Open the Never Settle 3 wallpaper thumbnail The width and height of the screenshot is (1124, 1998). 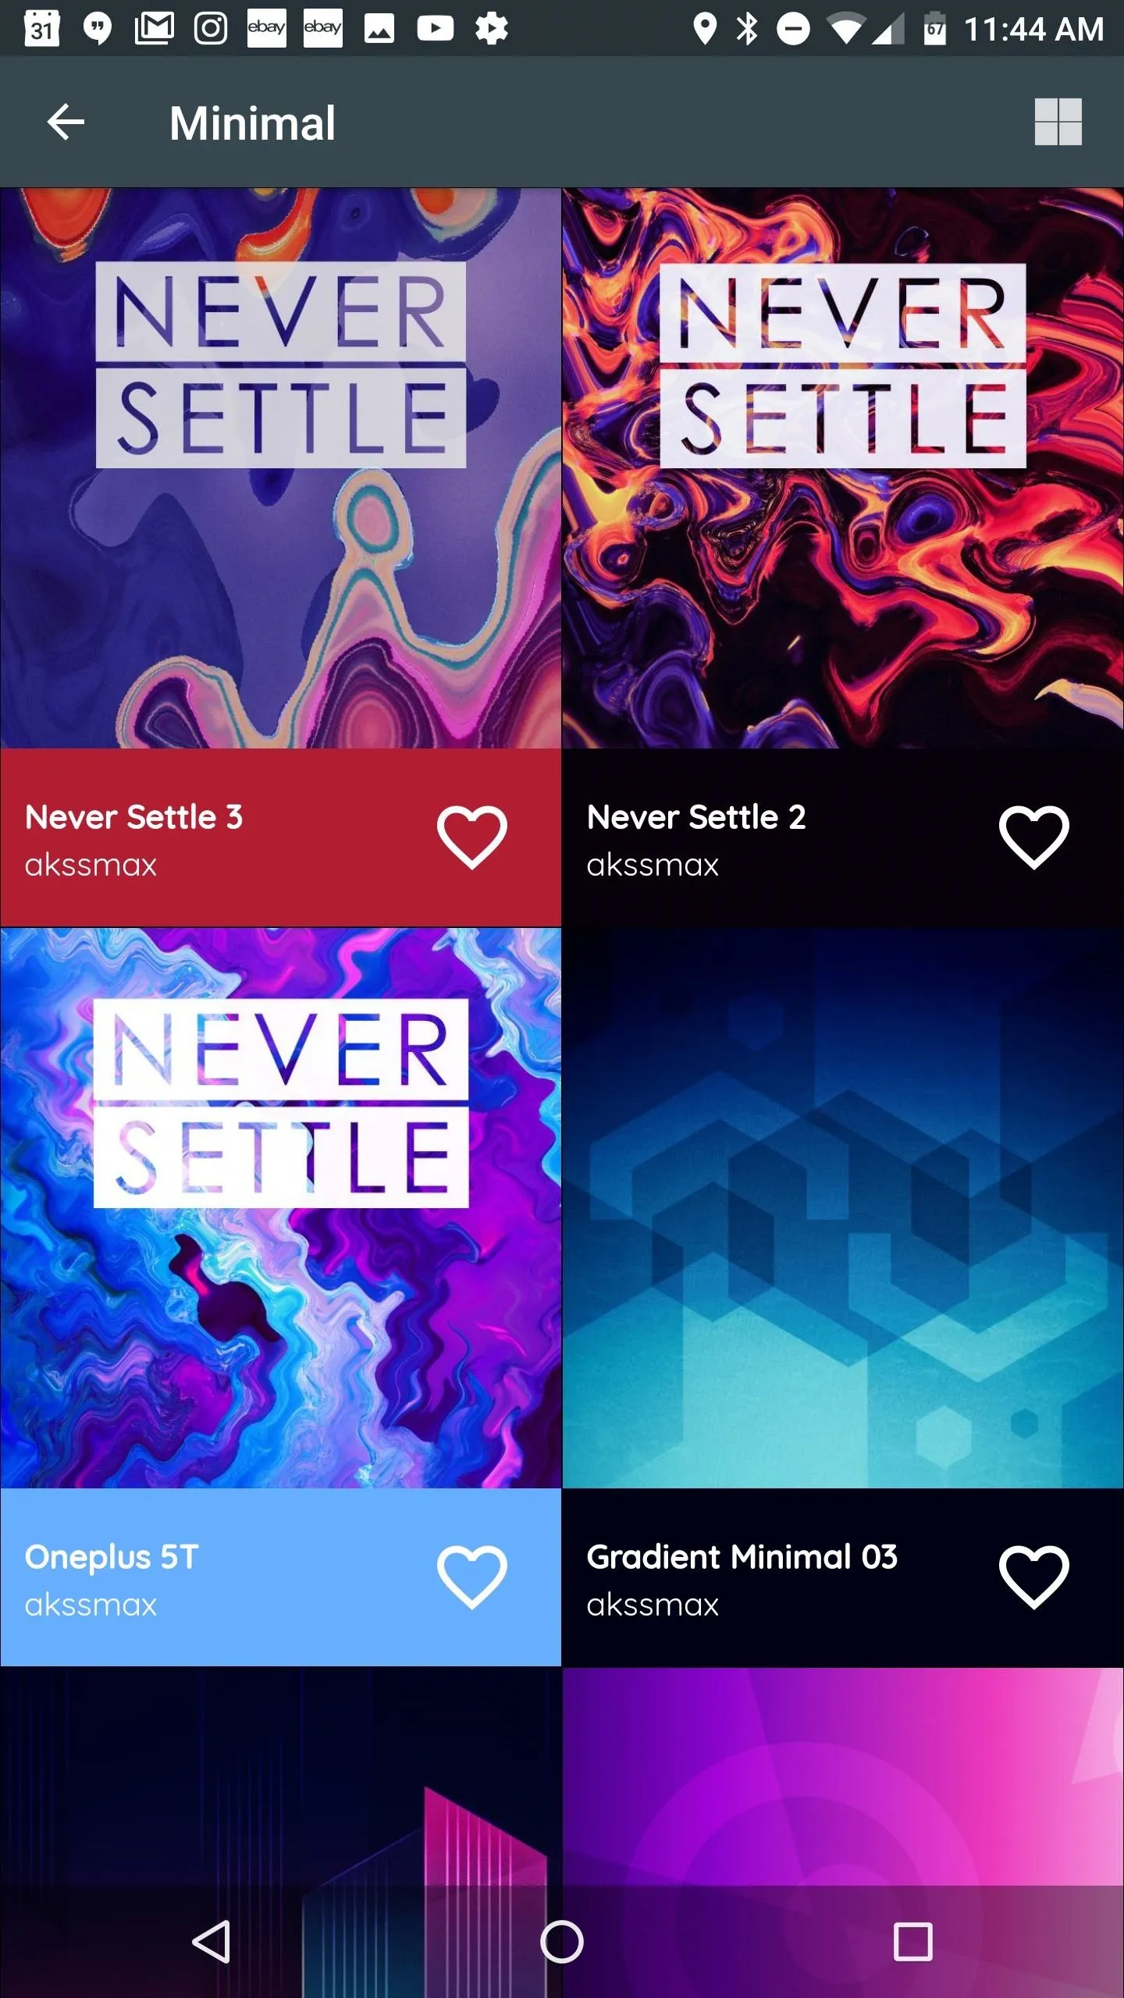(280, 468)
